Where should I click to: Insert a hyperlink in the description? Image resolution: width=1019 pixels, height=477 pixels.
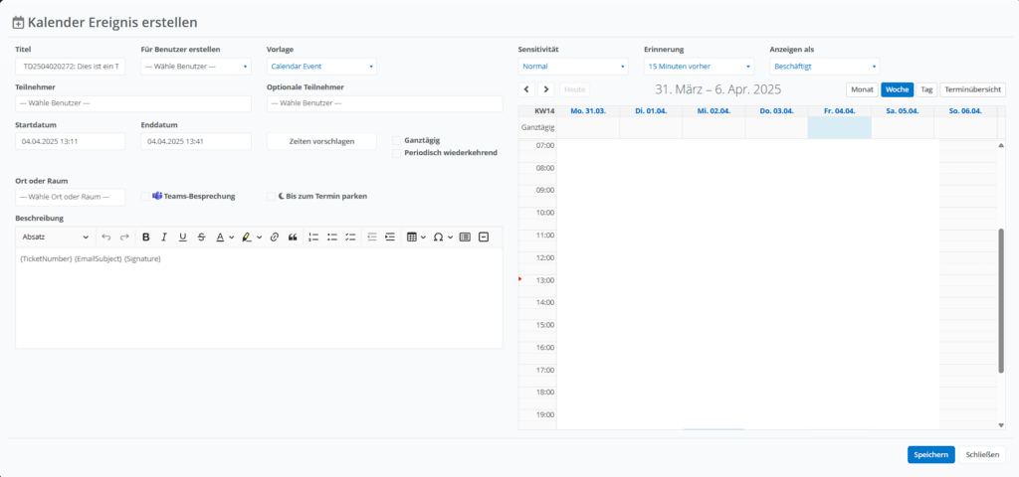click(275, 238)
